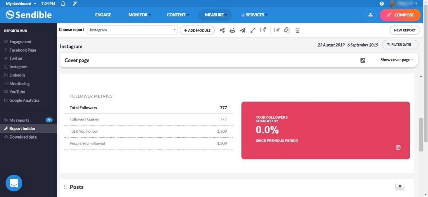Click the notifications bell icon
The image size is (428, 197).
pyautogui.click(x=63, y=4)
